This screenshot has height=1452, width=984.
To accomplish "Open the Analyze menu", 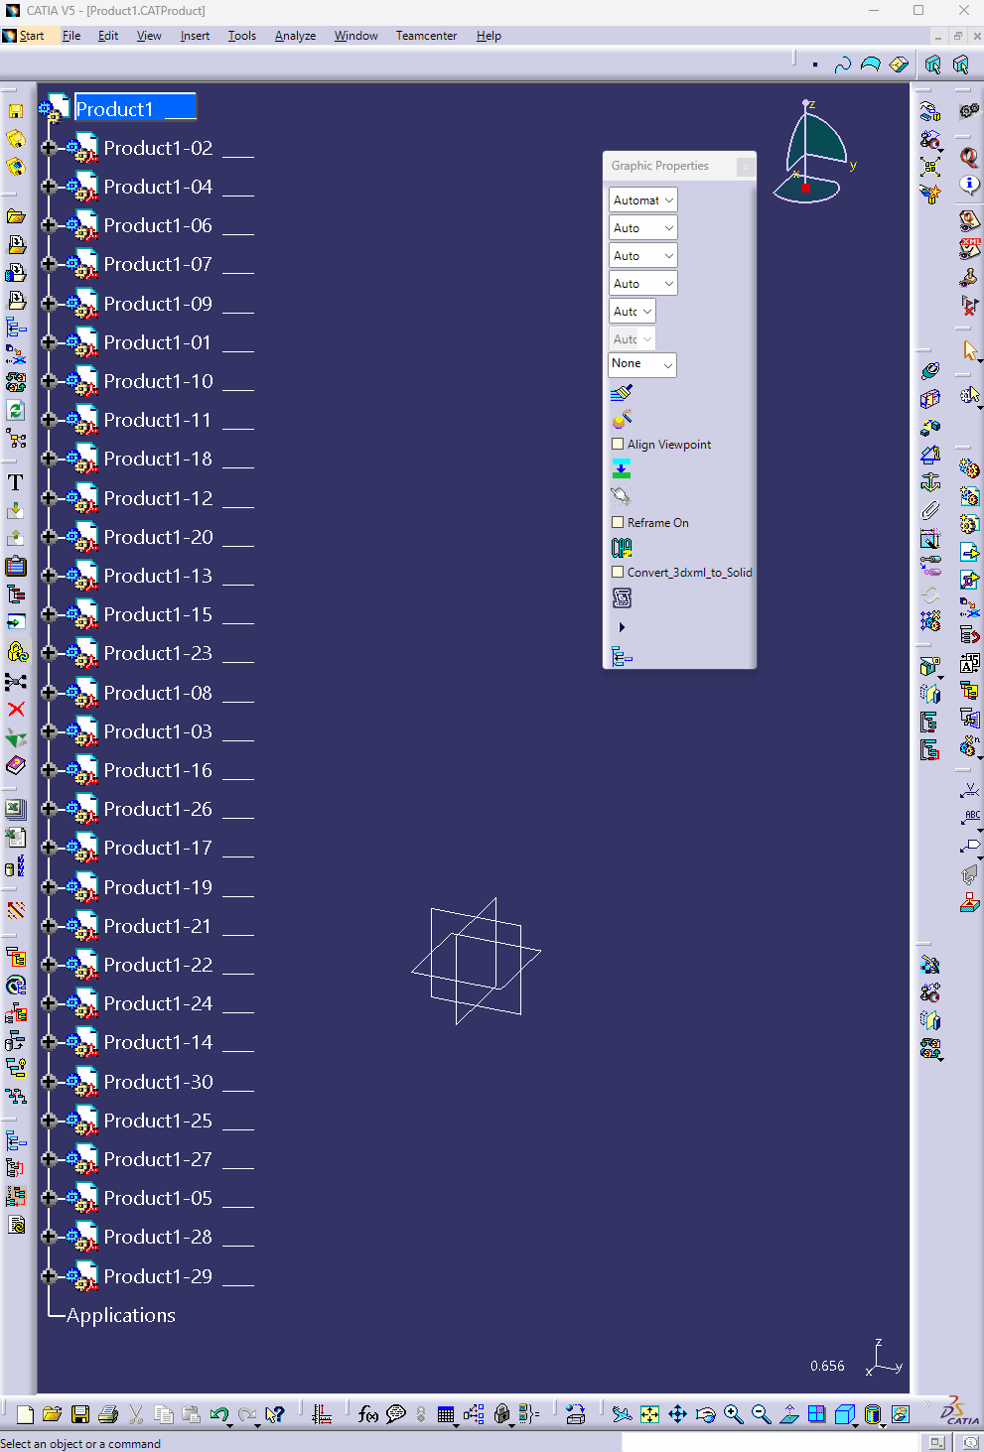I will pos(295,36).
